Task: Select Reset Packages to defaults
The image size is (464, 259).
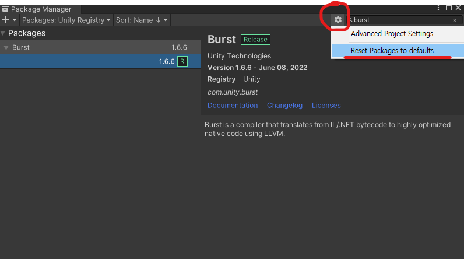Action: coord(392,51)
